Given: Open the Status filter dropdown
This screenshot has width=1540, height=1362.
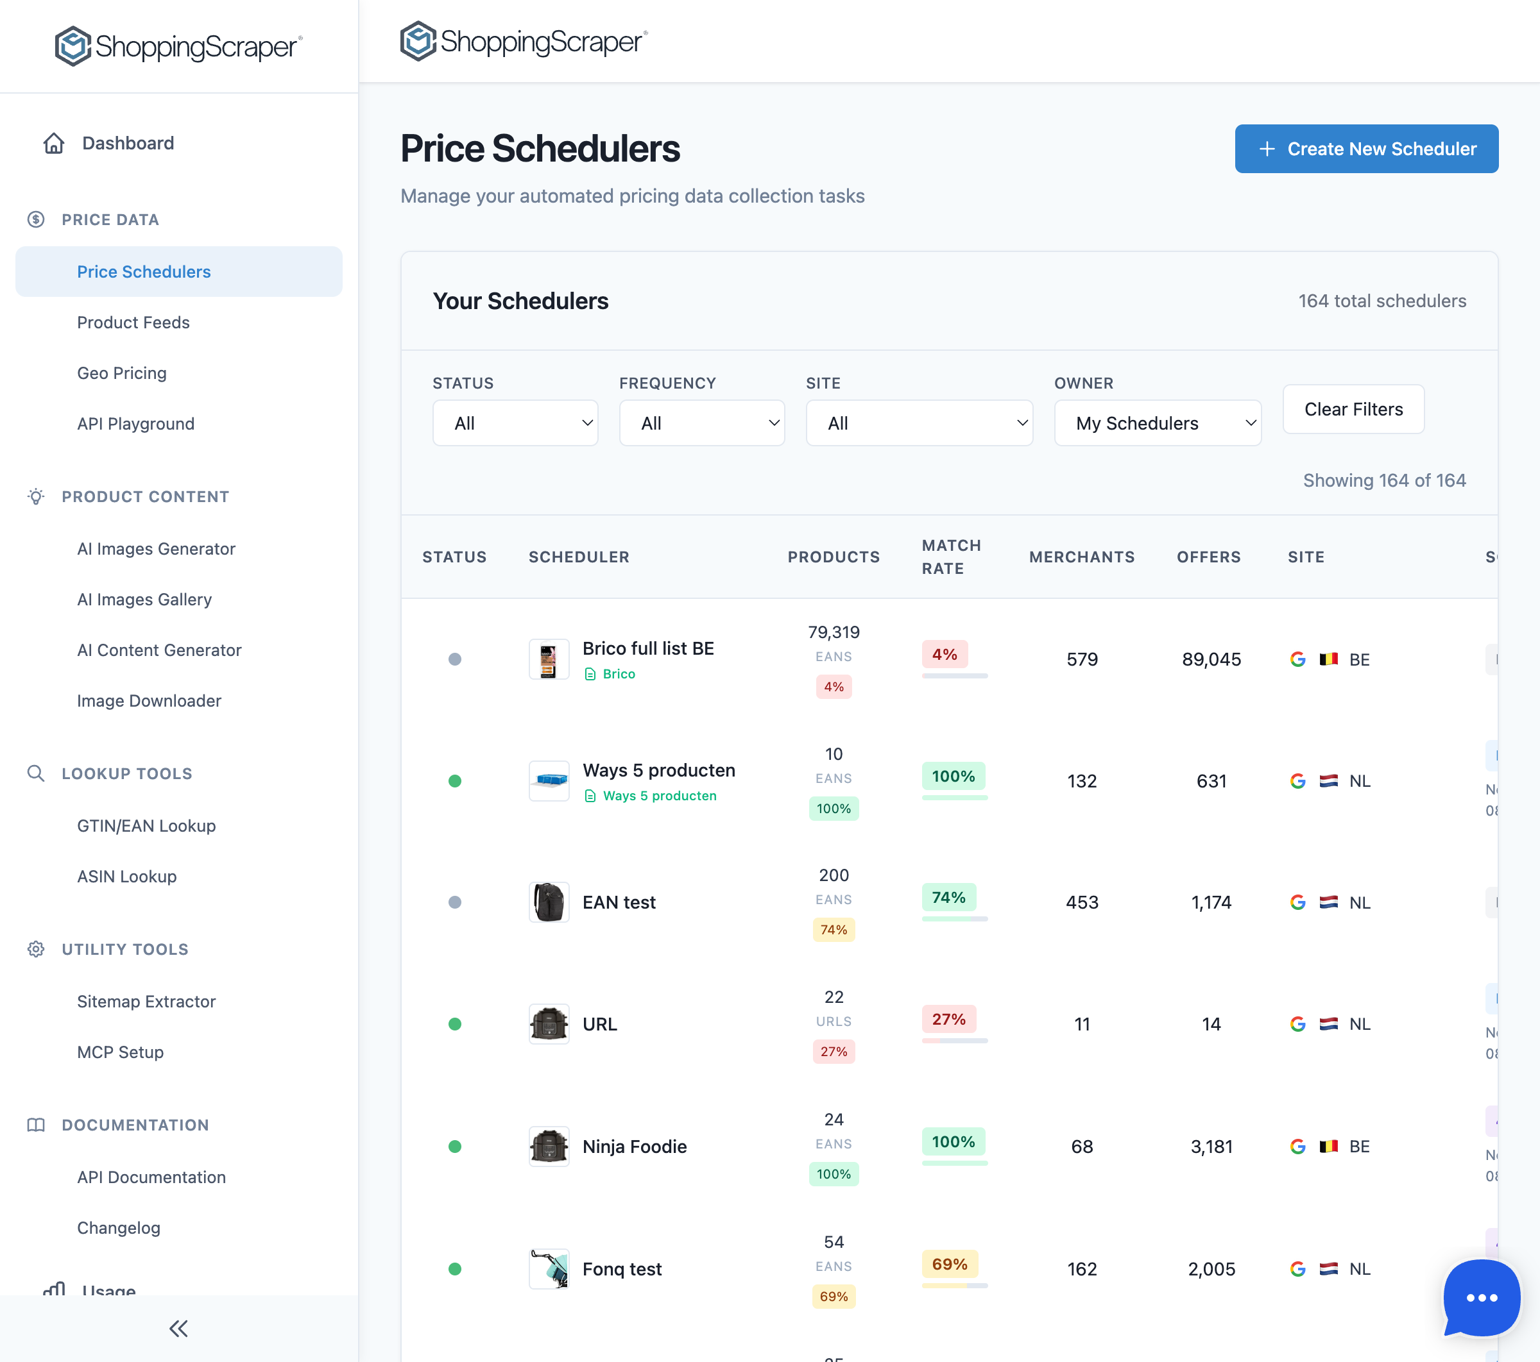Looking at the screenshot, I should pyautogui.click(x=515, y=423).
